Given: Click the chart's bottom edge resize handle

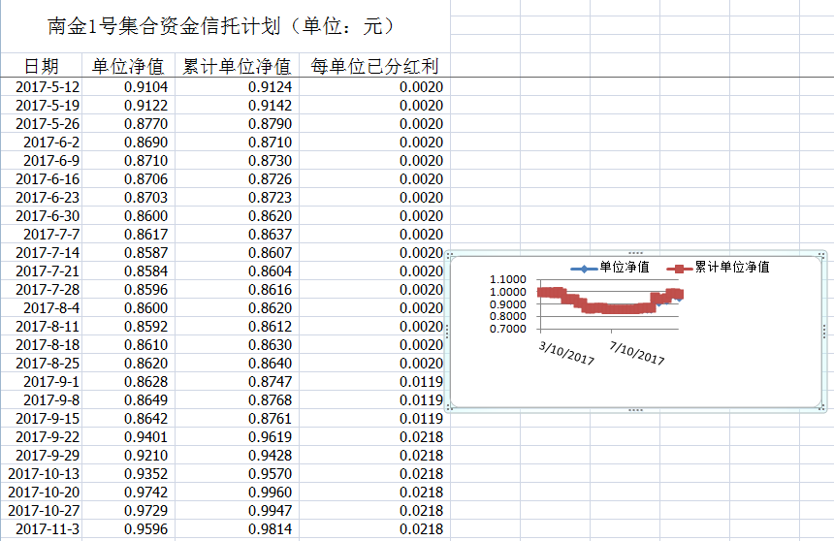Looking at the screenshot, I should click(635, 409).
